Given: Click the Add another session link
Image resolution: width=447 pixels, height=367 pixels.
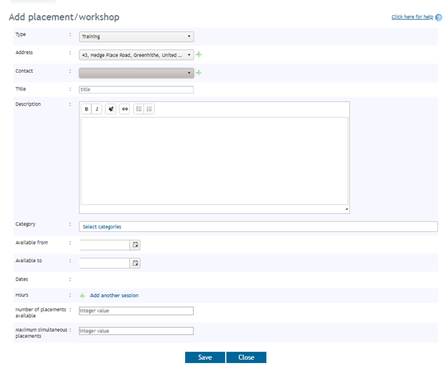Looking at the screenshot, I should pyautogui.click(x=114, y=296).
